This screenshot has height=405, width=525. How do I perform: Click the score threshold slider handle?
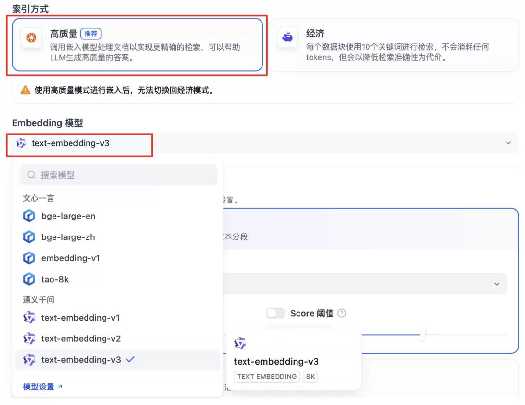tap(423, 335)
